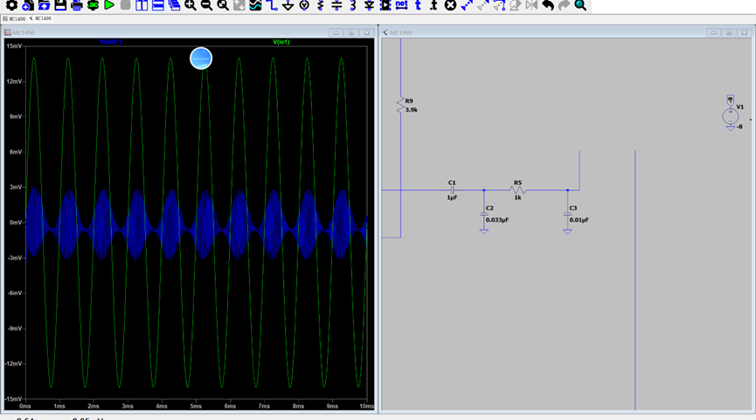756x420 pixels.
Task: Open a file with the folder icon
Action: pyautogui.click(x=45, y=5)
